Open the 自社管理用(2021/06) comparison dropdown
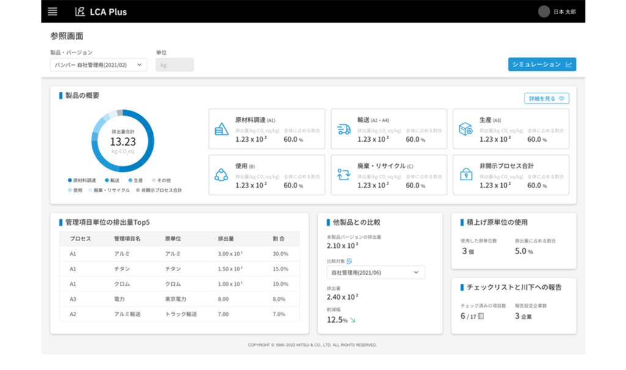 pyautogui.click(x=375, y=272)
